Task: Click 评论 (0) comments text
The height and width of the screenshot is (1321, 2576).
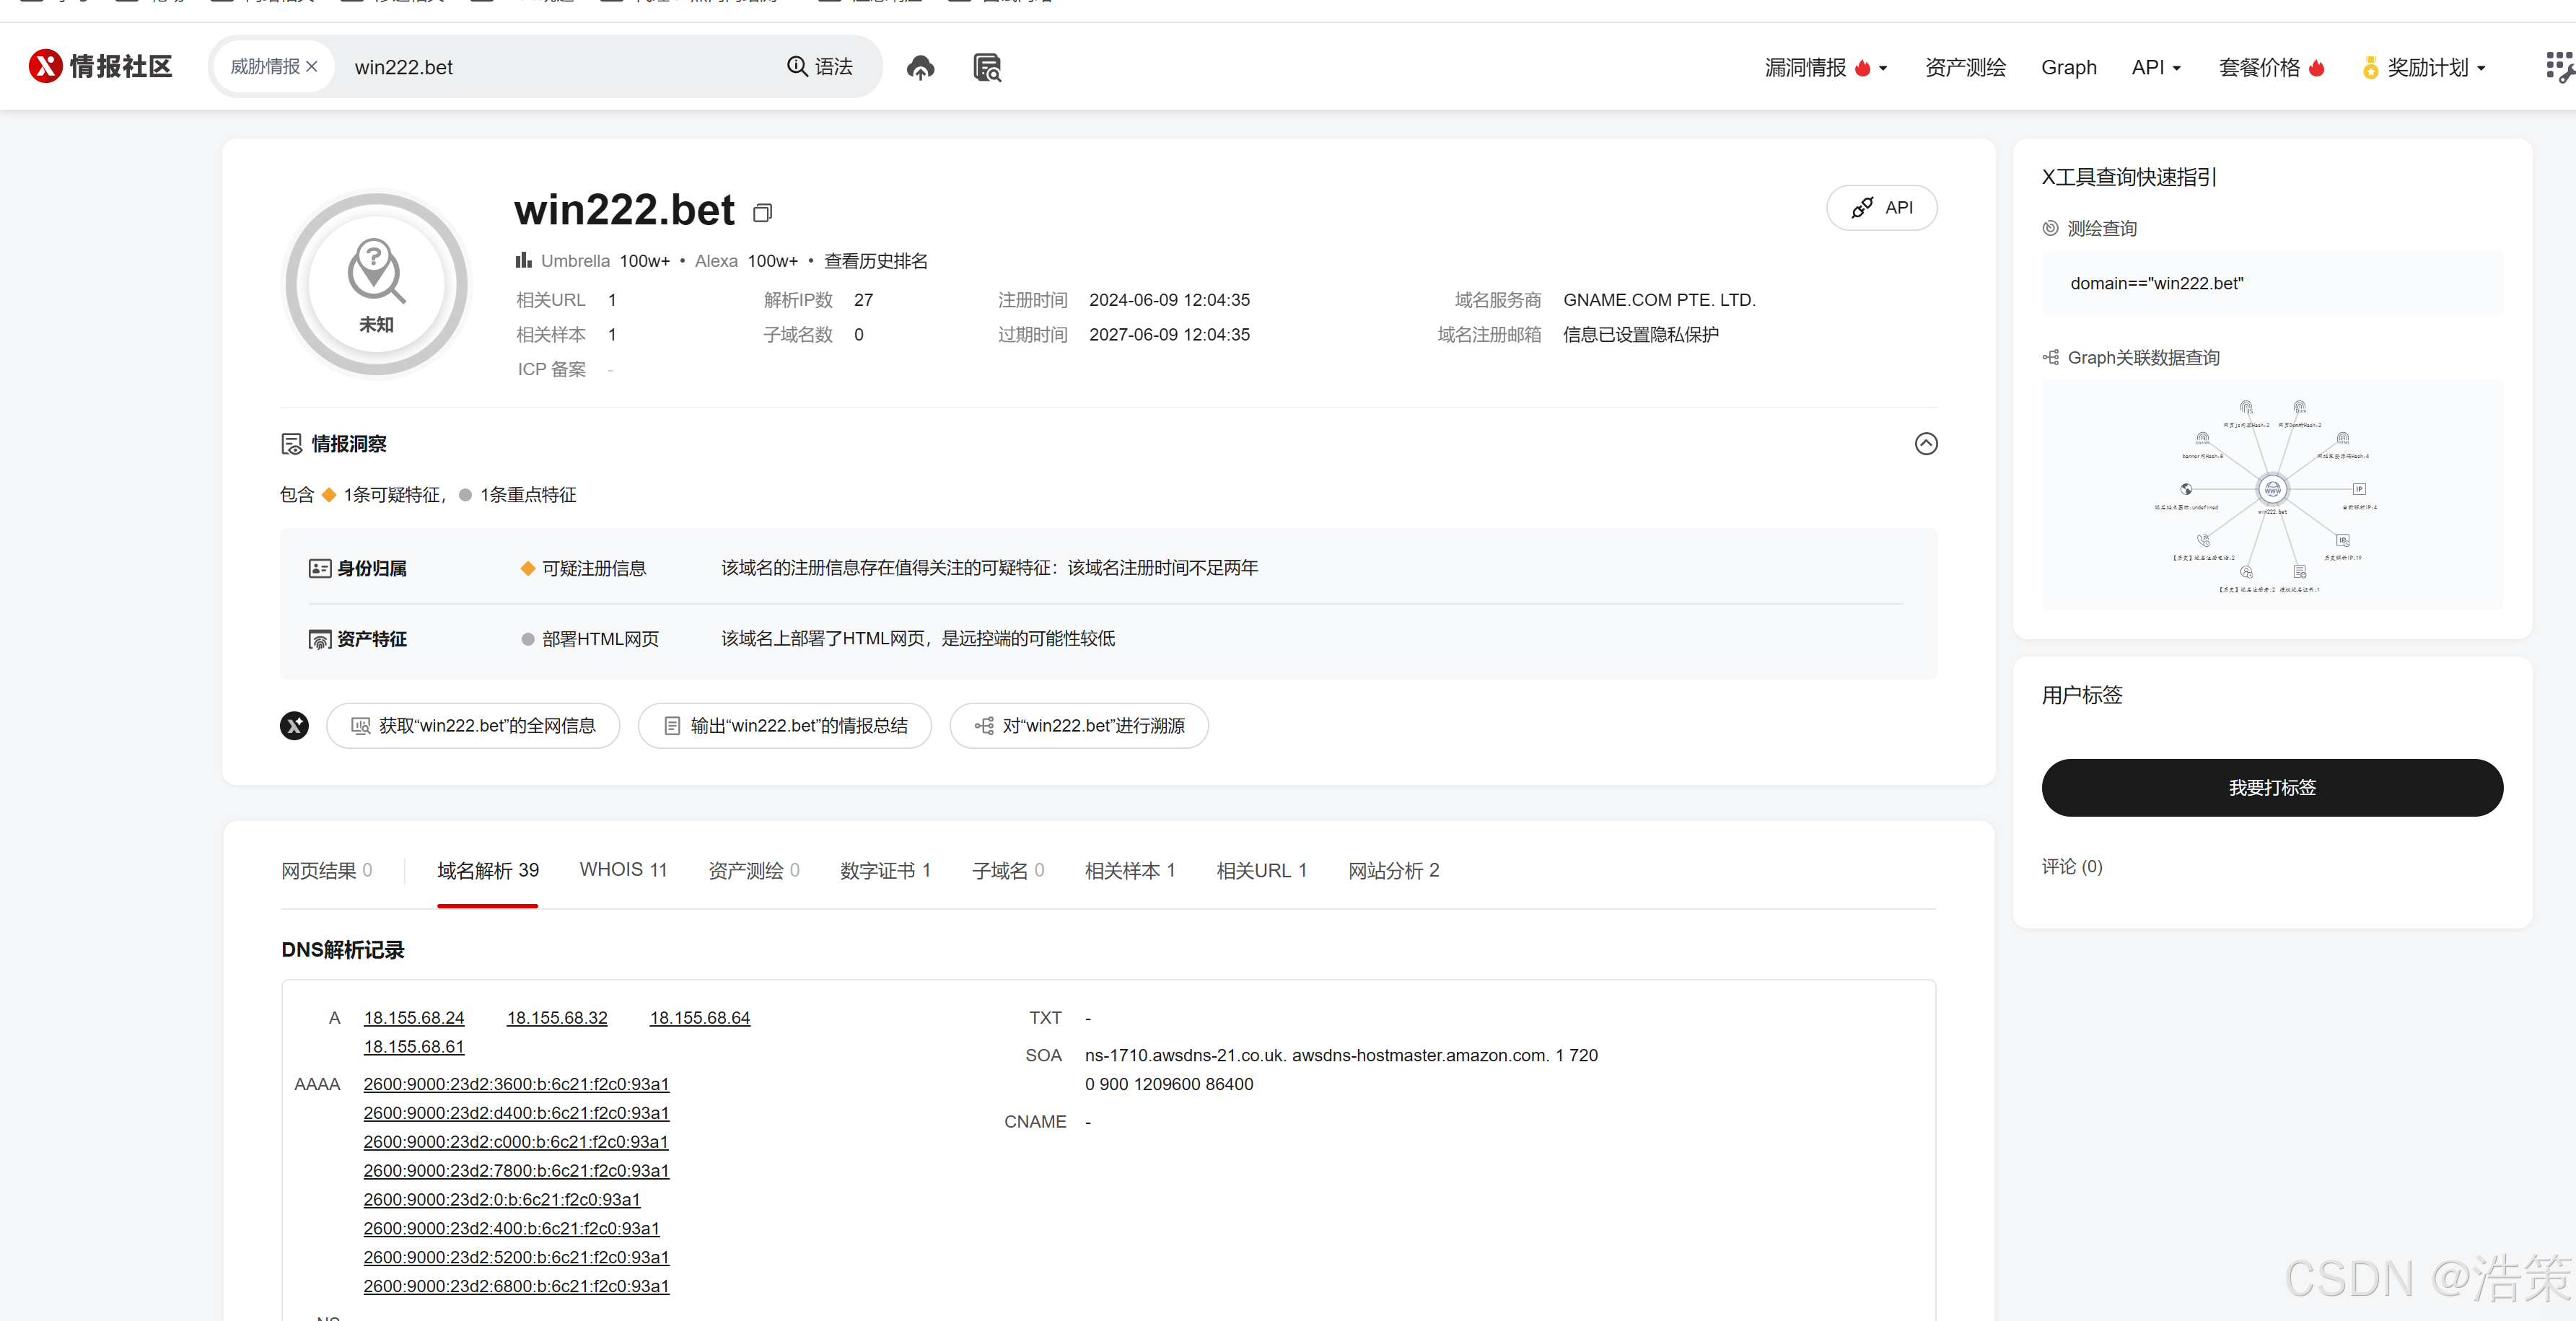Action: tap(2072, 866)
